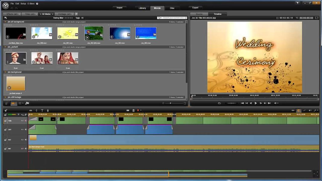Click the audio mixer icon in timeline toolbar
Screen dimensions: 322x181
pyautogui.click(x=31, y=111)
